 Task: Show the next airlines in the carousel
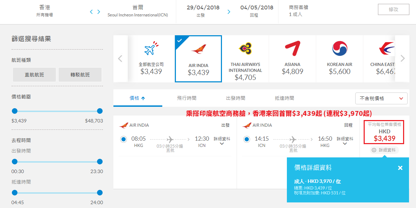[x=403, y=58]
